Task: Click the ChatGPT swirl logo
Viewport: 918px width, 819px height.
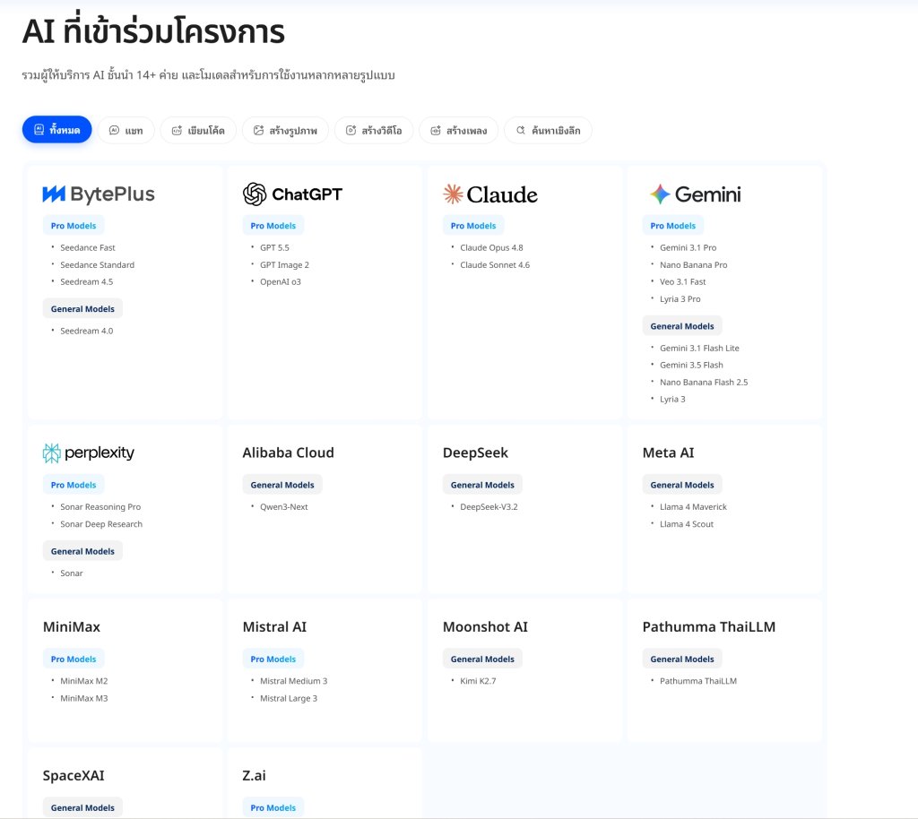Action: [255, 194]
